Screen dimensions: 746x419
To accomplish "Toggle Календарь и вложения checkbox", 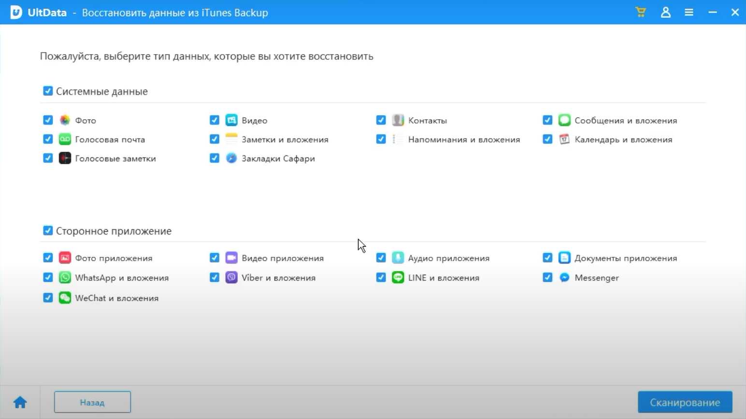I will [547, 139].
